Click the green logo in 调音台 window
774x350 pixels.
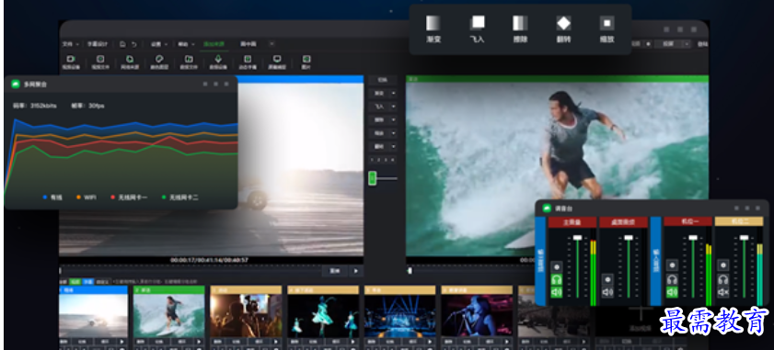point(547,208)
